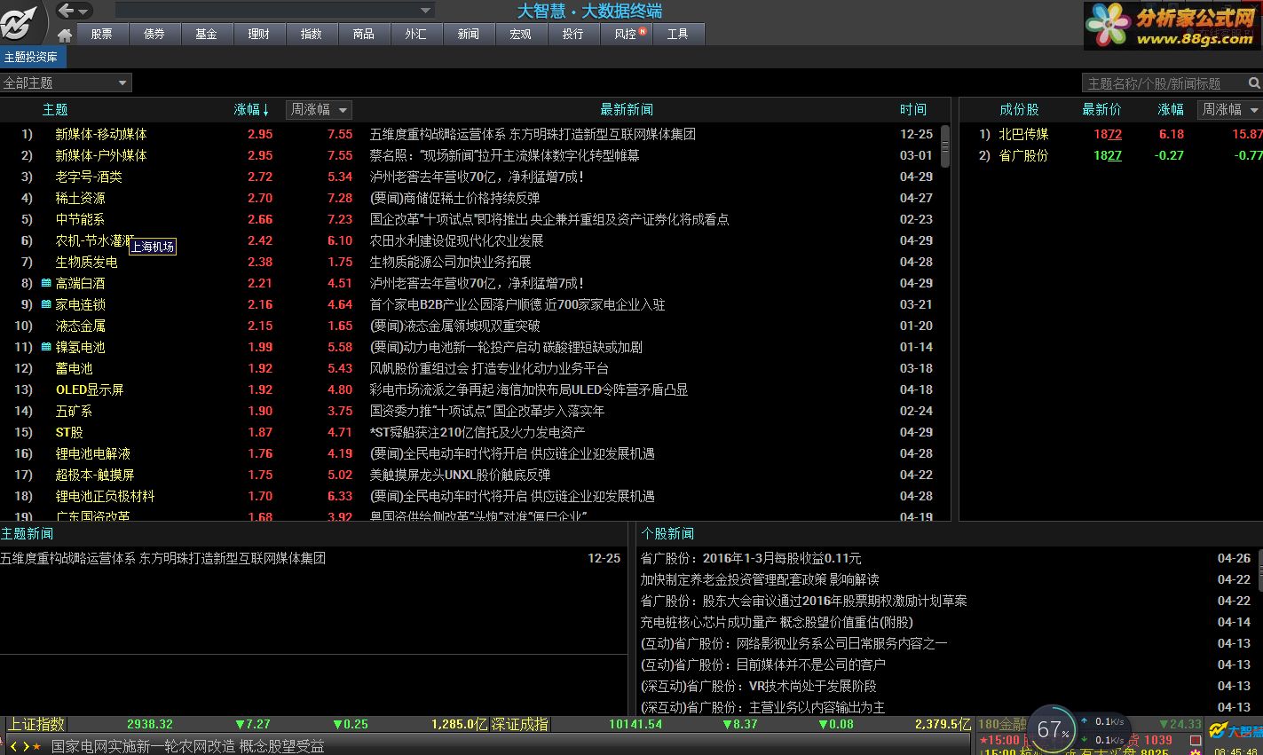Click the 最新价 column header
Screen dimensions: 1263x755
(x=1101, y=109)
